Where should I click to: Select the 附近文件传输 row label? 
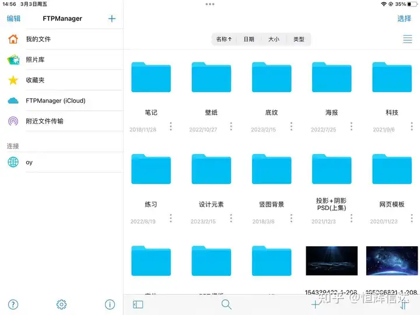(44, 121)
